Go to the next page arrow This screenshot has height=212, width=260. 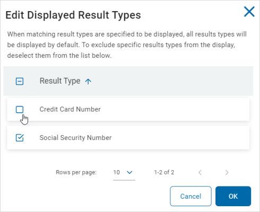pyautogui.click(x=227, y=172)
